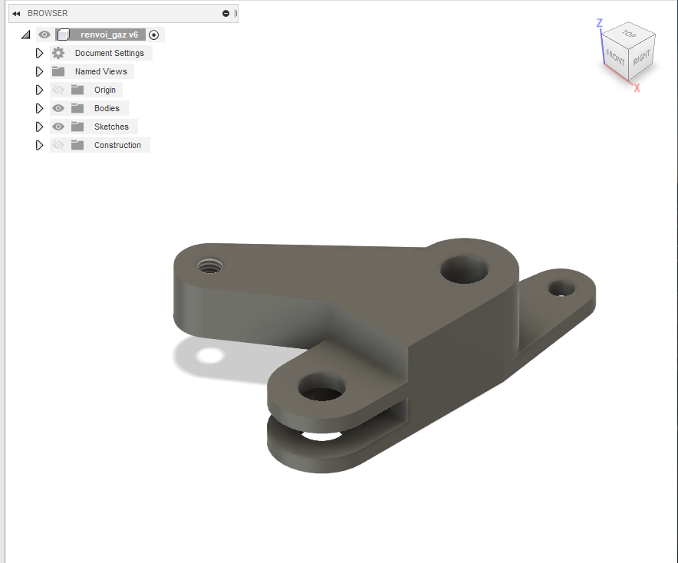The height and width of the screenshot is (563, 678).
Task: Hide the Bodies folder
Action: pos(58,108)
